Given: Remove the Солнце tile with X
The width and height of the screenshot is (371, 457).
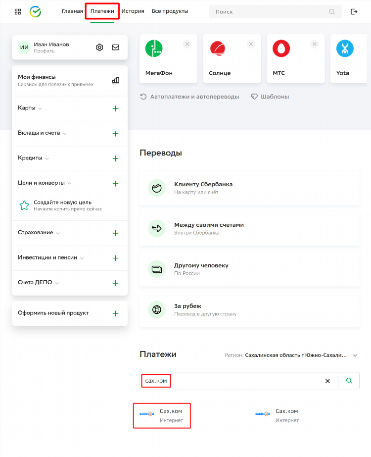Looking at the screenshot, I should click(251, 44).
